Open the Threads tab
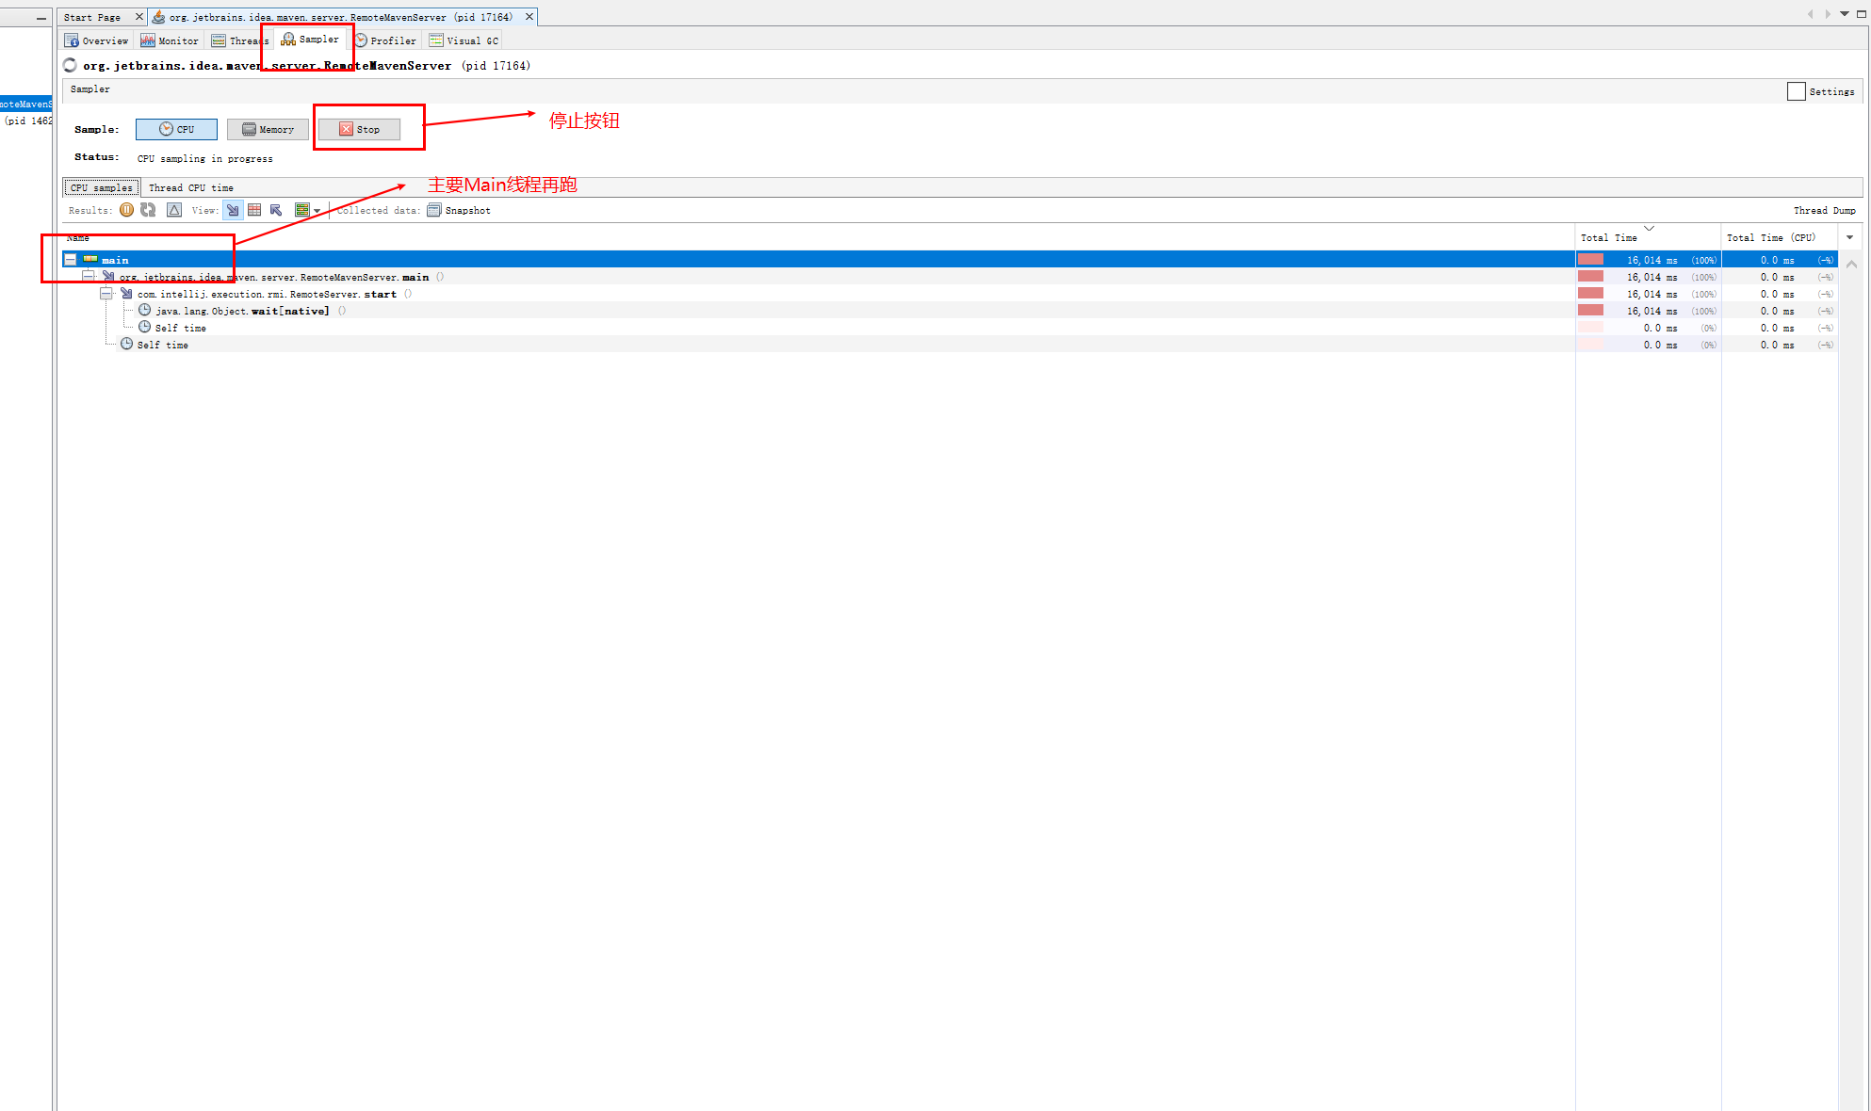1871x1111 pixels. (x=240, y=40)
